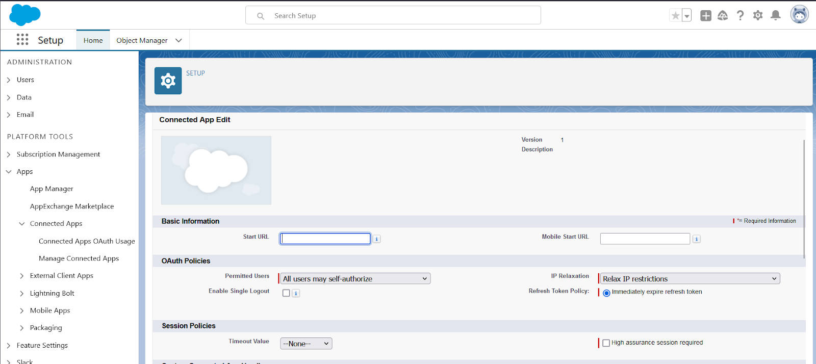Click the Enable Single Logout info icon

click(296, 293)
